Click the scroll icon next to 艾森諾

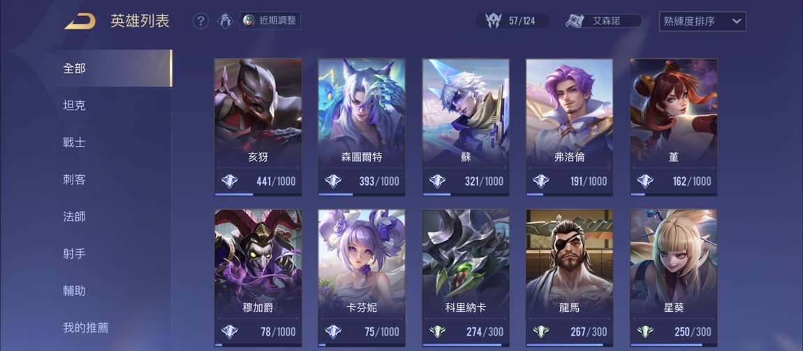[575, 21]
